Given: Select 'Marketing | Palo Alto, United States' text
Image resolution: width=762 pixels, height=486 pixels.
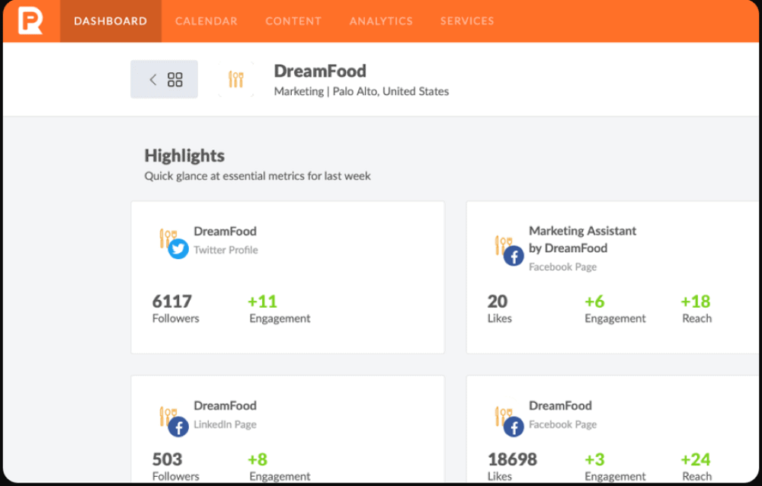Looking at the screenshot, I should 361,91.
